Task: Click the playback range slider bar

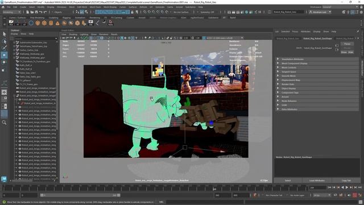Action: (x=80, y=195)
